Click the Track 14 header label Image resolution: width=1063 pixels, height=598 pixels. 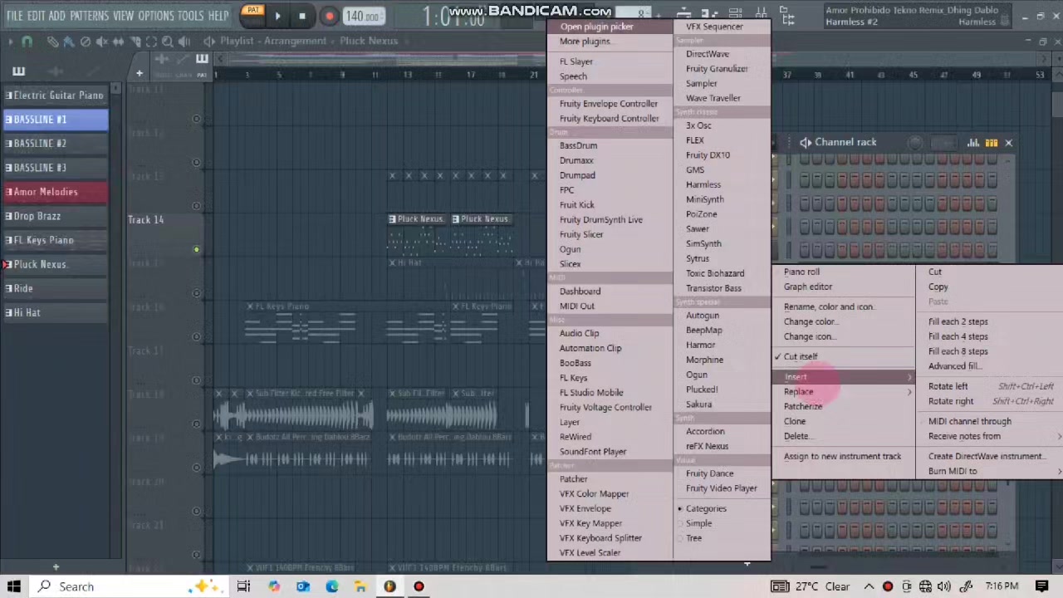pyautogui.click(x=146, y=219)
